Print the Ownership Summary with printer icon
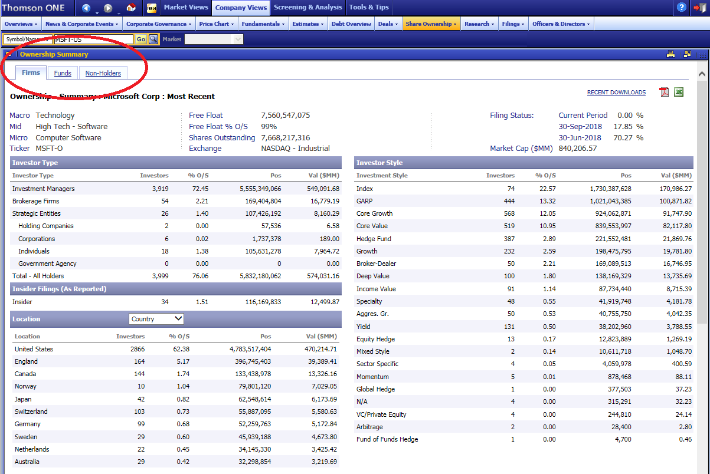Image resolution: width=710 pixels, height=474 pixels. point(670,54)
